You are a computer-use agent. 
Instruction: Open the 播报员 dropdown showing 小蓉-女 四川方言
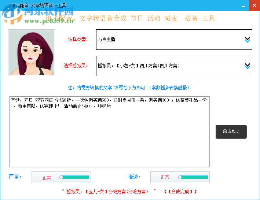pyautogui.click(x=174, y=66)
